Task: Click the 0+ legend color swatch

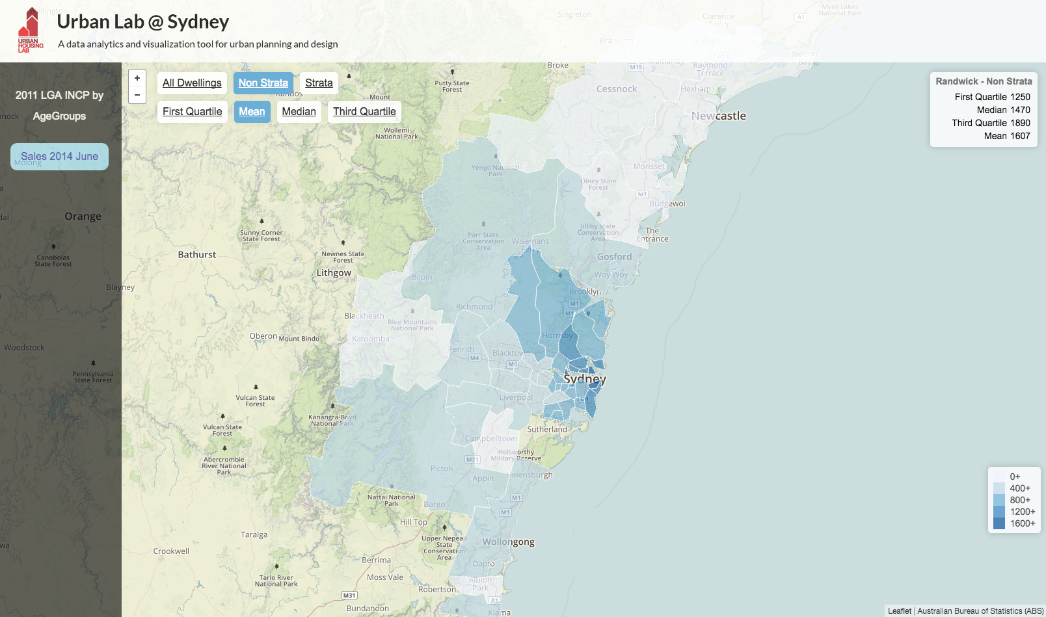Action: click(999, 477)
